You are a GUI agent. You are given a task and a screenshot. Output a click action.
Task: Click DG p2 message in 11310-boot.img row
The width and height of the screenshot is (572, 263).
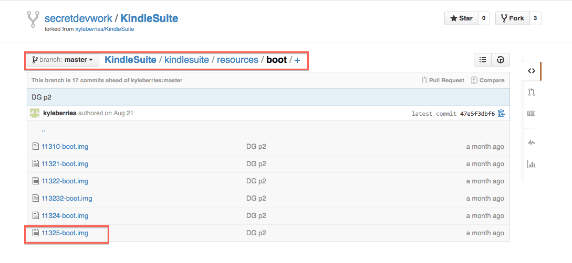(256, 147)
